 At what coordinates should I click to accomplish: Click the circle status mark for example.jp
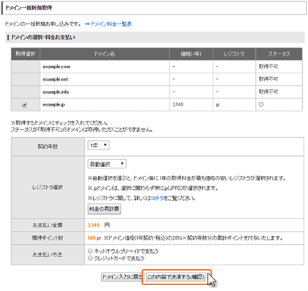(261, 104)
